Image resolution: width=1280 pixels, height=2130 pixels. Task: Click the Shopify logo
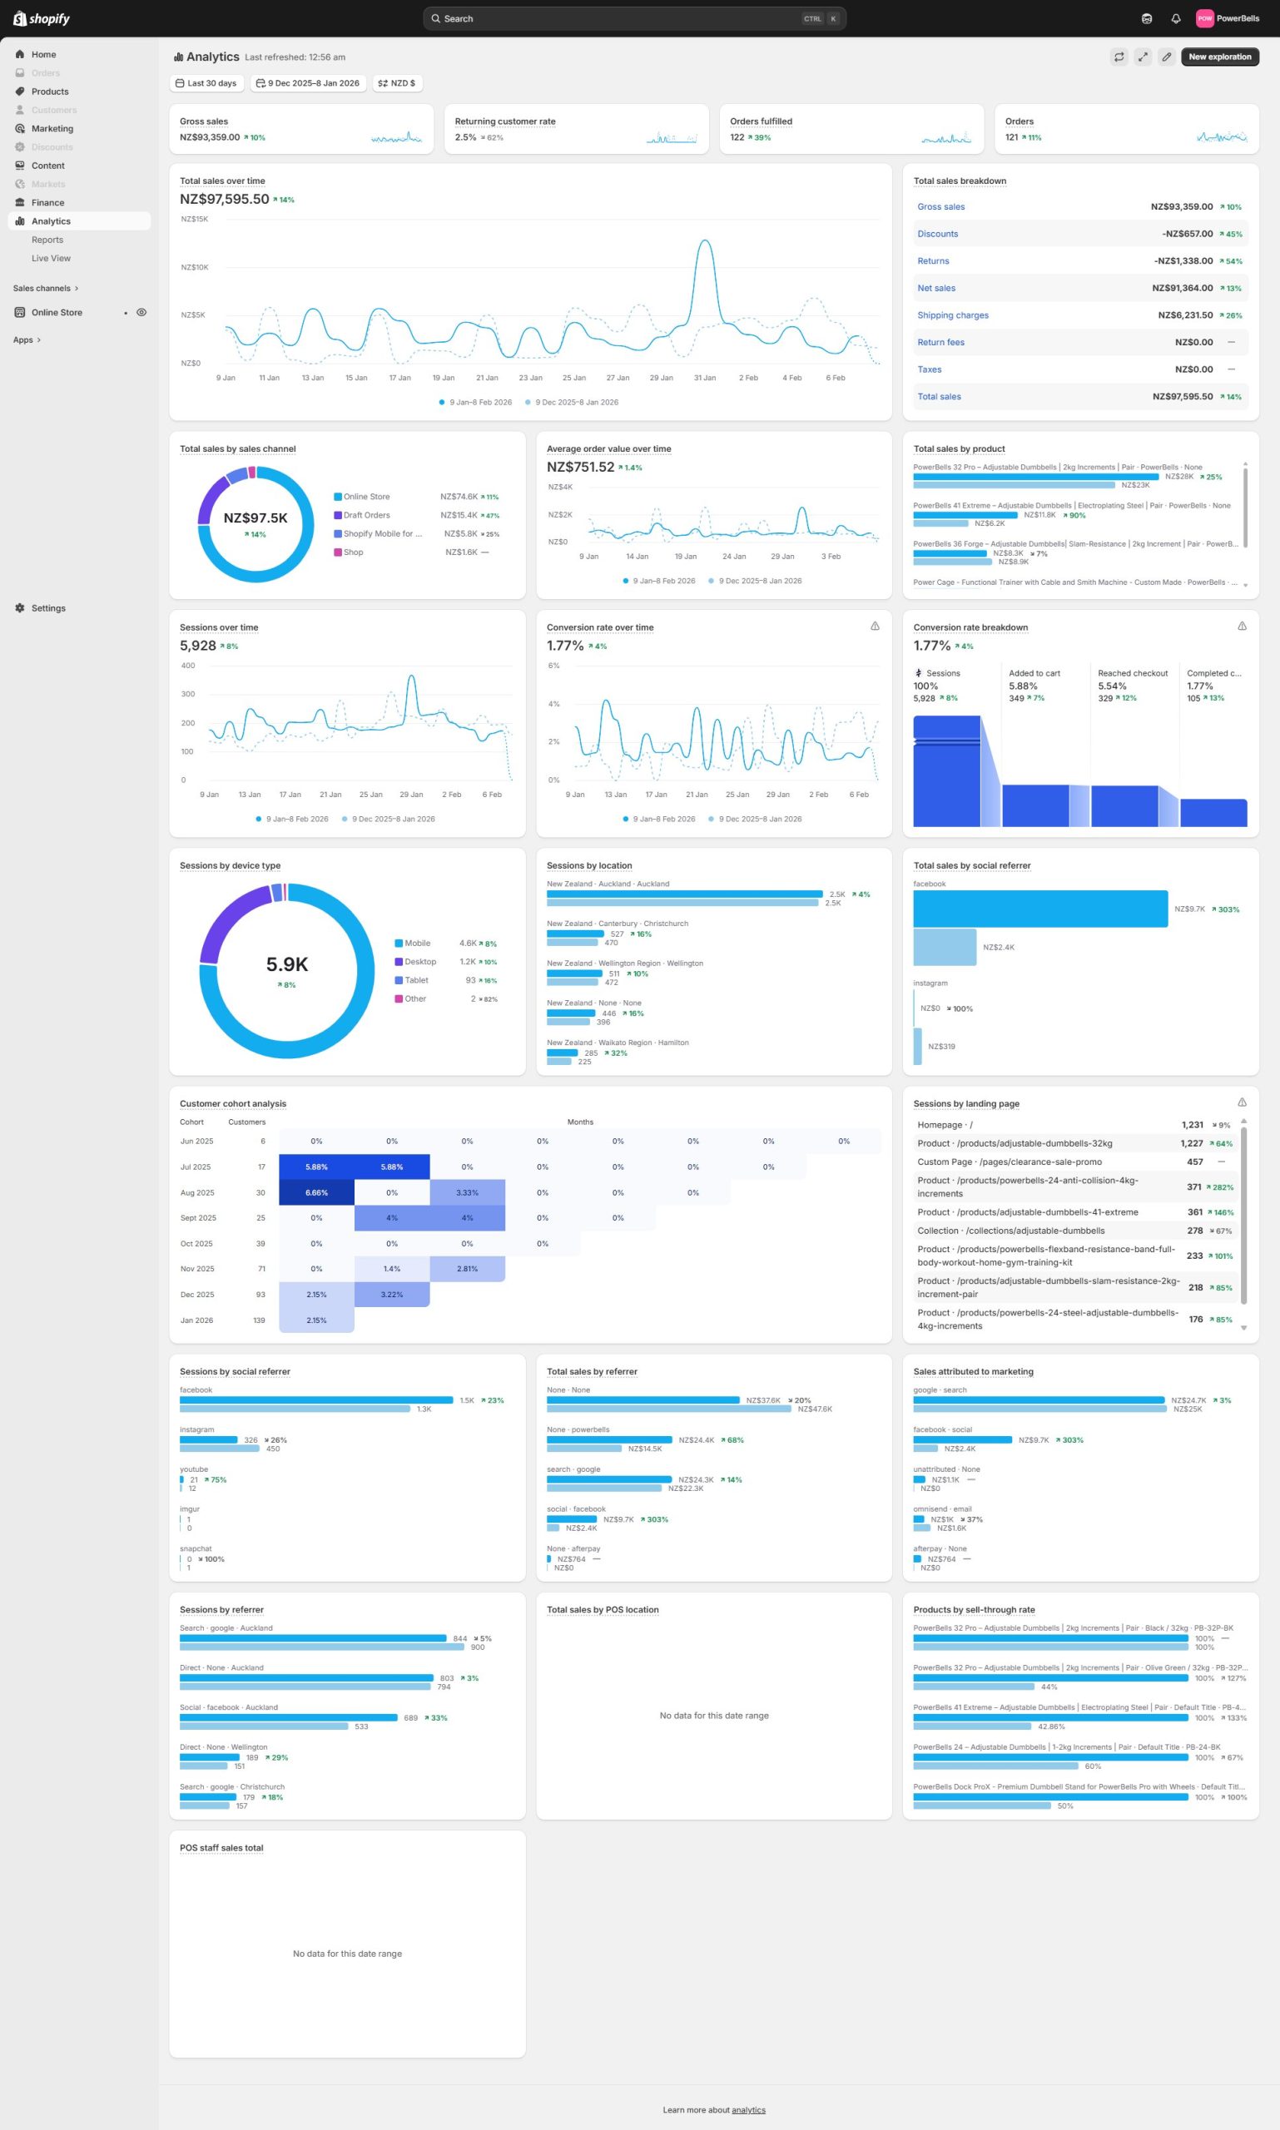(42, 18)
